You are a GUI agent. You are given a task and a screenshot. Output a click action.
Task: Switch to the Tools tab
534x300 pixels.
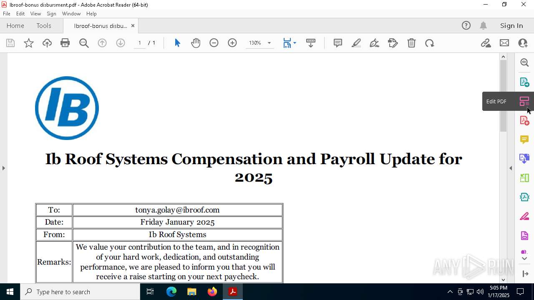pos(44,26)
